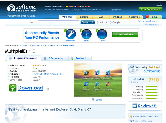Image resolution: width=166 pixels, height=123 pixels.
Task: Click the Scan radar icon in ad
Action: coord(86,34)
